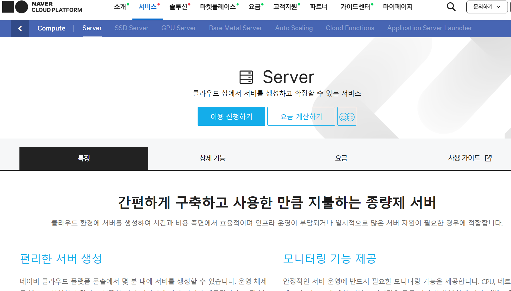Viewport: 511px width, 291px height.
Task: Click the 이용 신청하기 button
Action: tap(231, 116)
